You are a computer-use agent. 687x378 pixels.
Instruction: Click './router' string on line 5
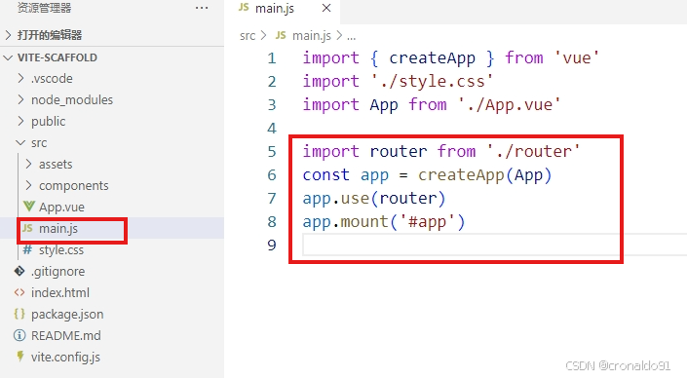click(533, 152)
